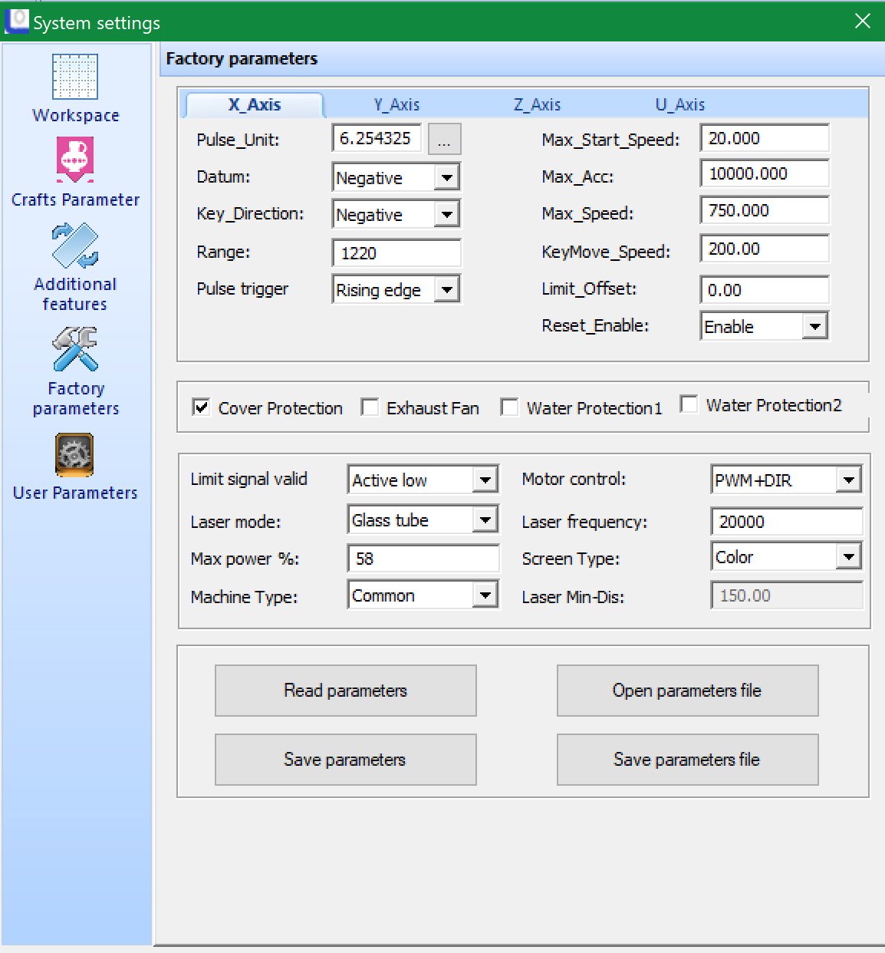Viewport: 885px width, 953px height.
Task: Open the Motor control dropdown
Action: (x=848, y=480)
